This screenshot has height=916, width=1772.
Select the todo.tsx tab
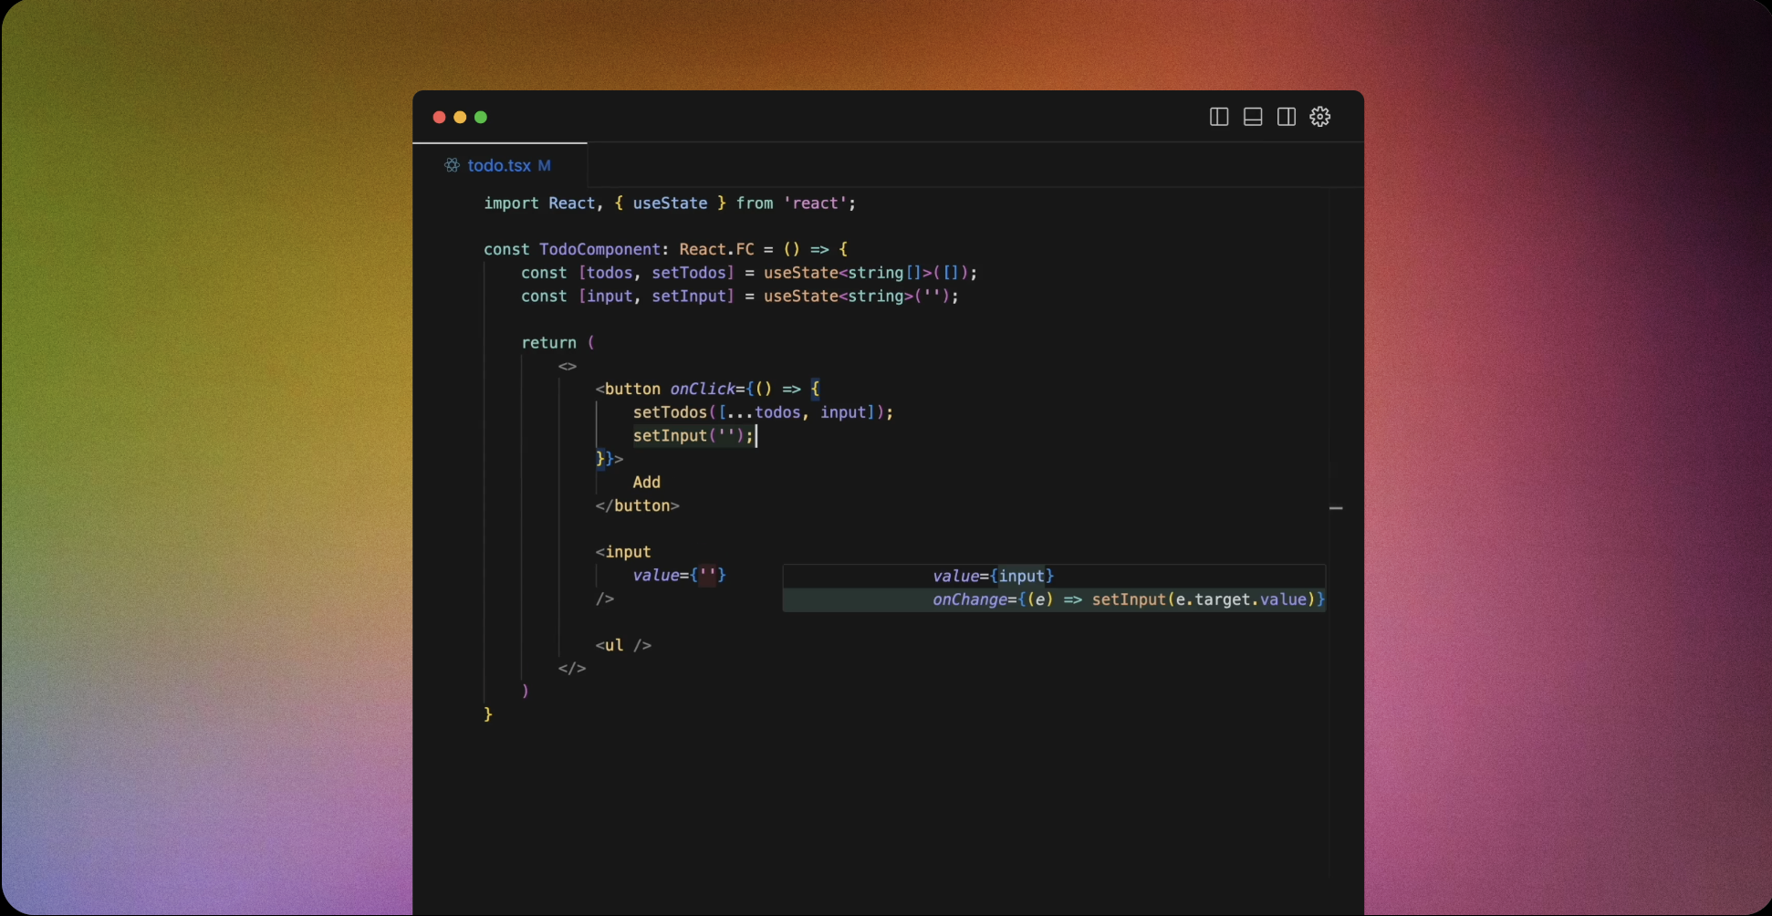[x=500, y=165]
